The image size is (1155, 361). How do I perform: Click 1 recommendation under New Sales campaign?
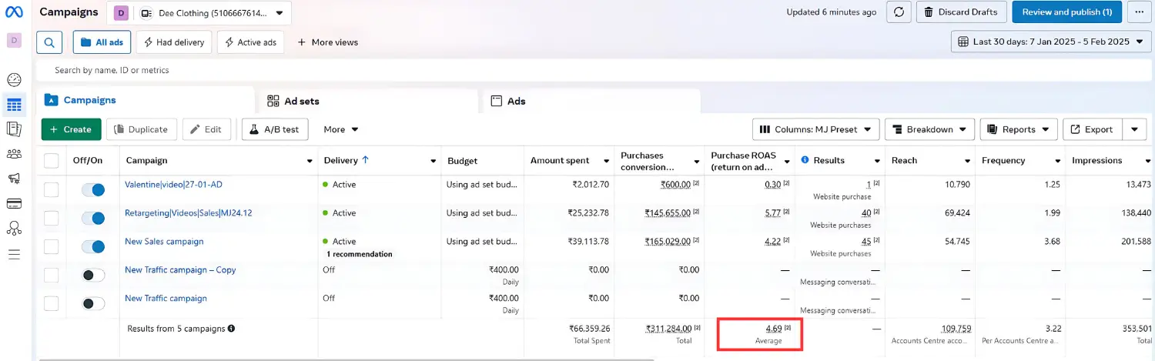tap(359, 254)
